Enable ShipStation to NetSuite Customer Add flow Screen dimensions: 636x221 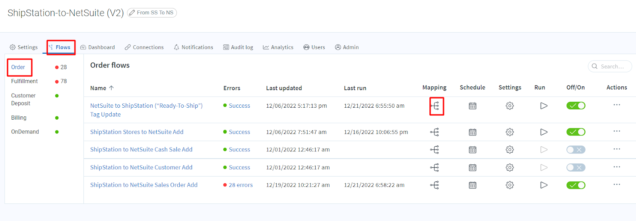click(576, 167)
